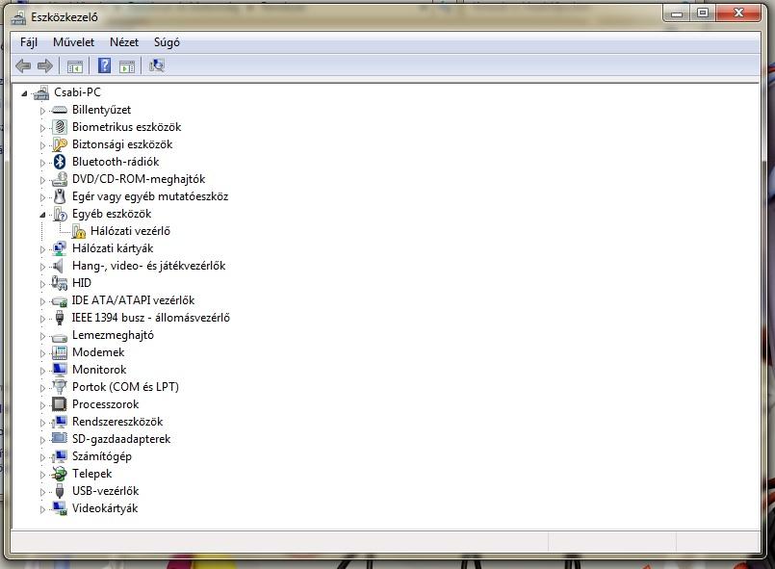Image resolution: width=775 pixels, height=569 pixels.
Task: Expand the Bluetooth-rádiók category
Action: tap(42, 163)
